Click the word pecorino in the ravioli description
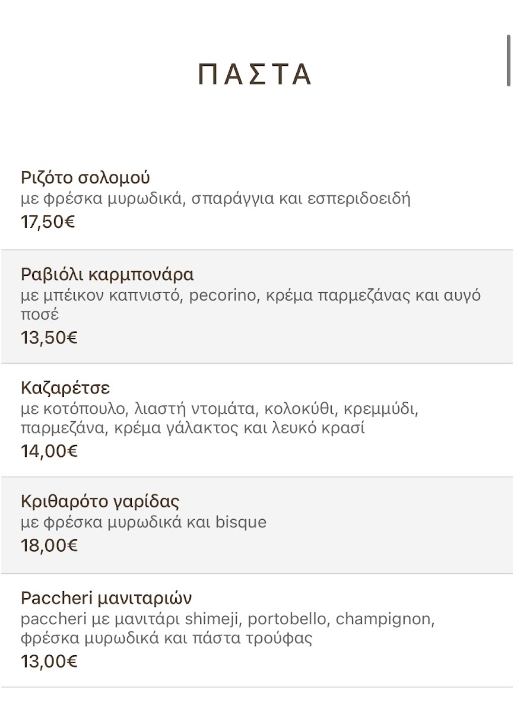Screen dimensions: 514x712 224,295
